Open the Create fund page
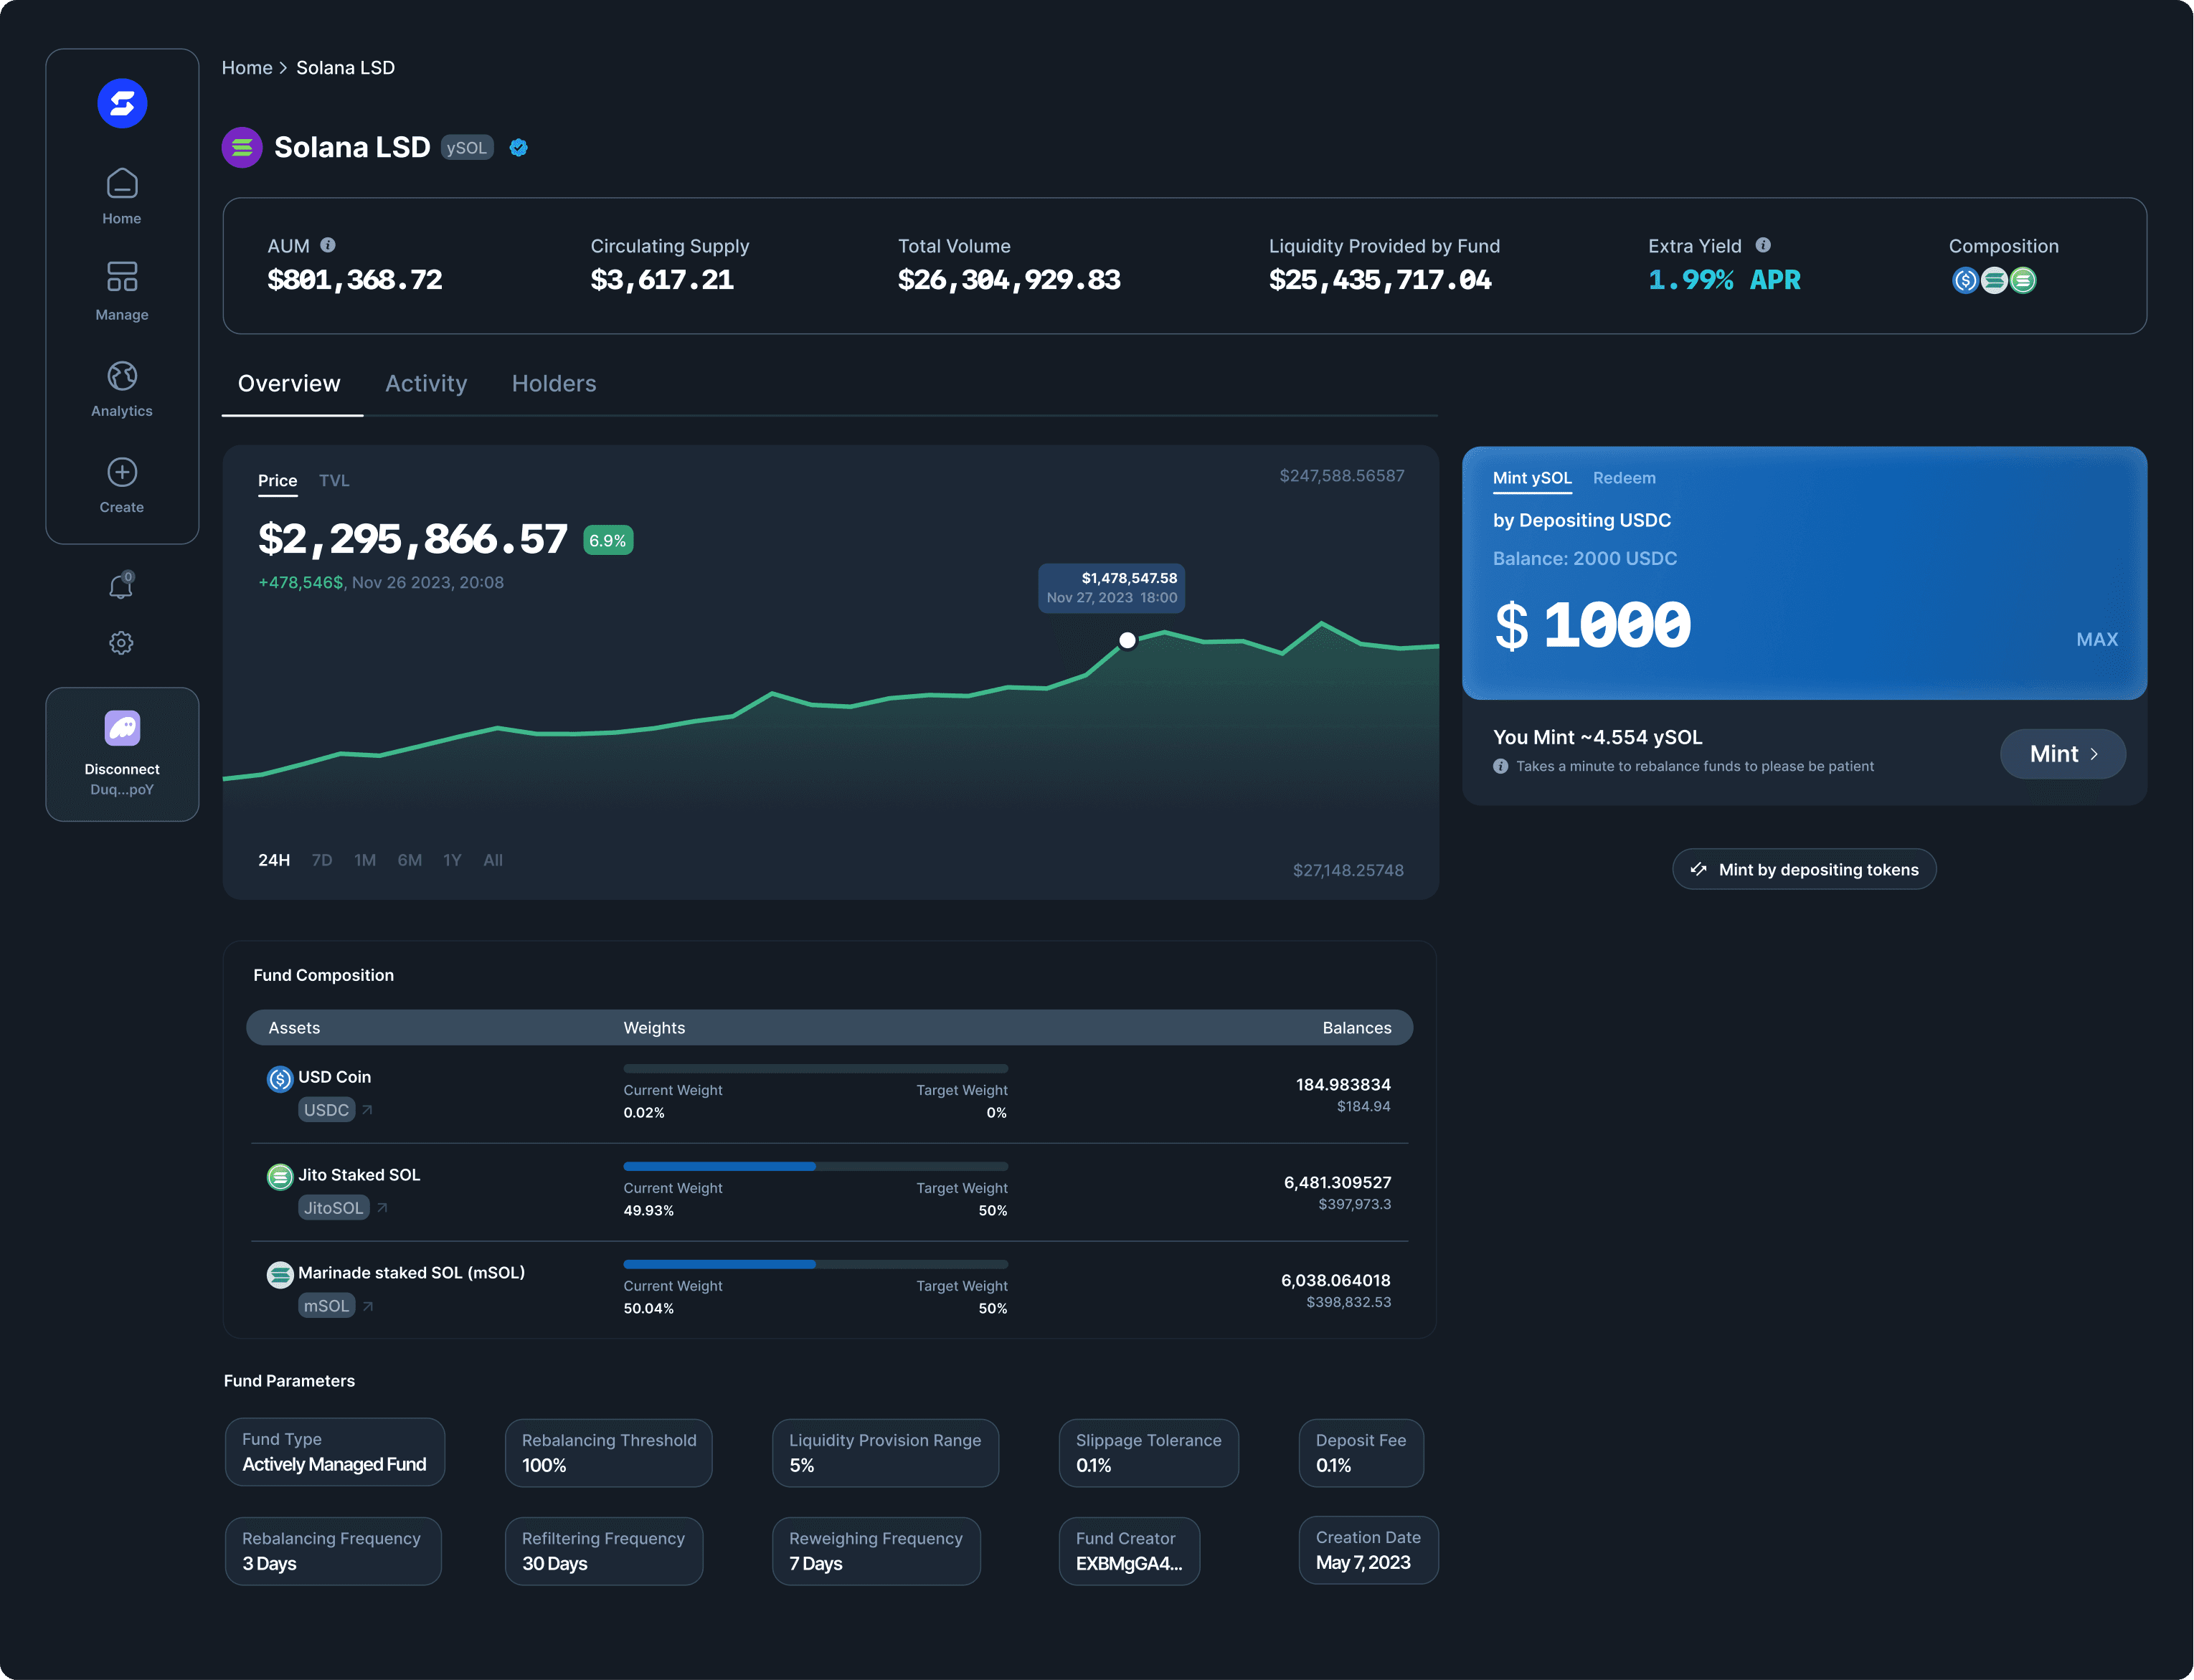 [121, 484]
